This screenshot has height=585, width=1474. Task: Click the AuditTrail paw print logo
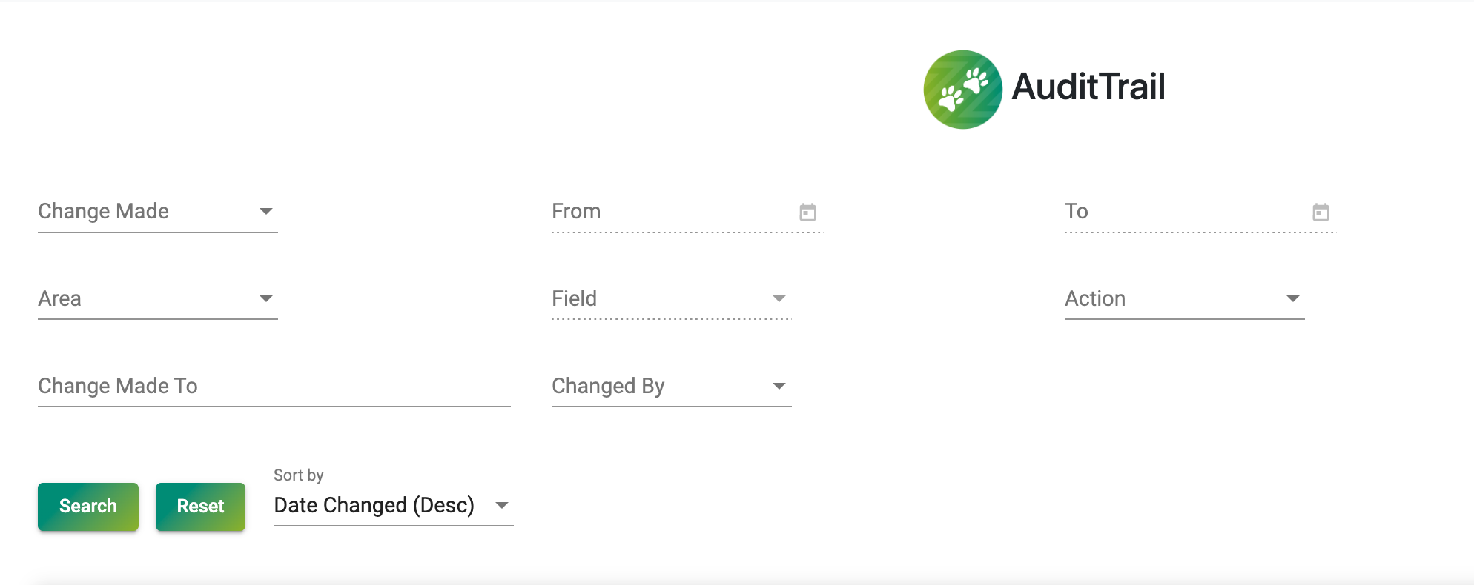tap(962, 90)
